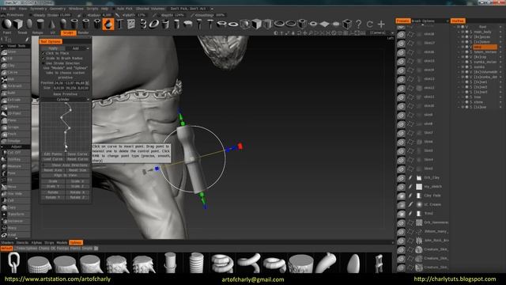This screenshot has width=506, height=285.
Task: Adjust the Depth slider in top bar
Action: click(173, 15)
